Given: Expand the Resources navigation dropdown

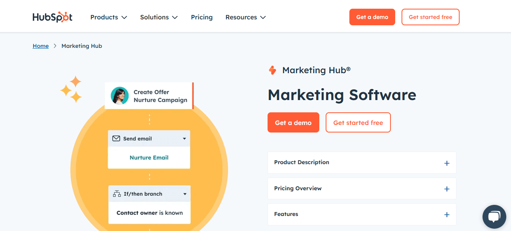Looking at the screenshot, I should [245, 17].
